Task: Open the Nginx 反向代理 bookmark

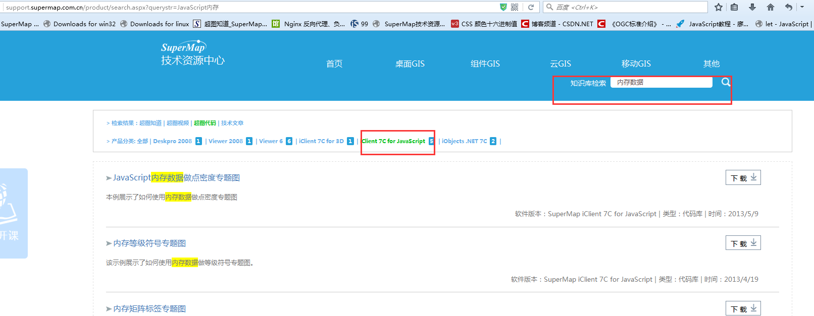Action: [x=309, y=24]
